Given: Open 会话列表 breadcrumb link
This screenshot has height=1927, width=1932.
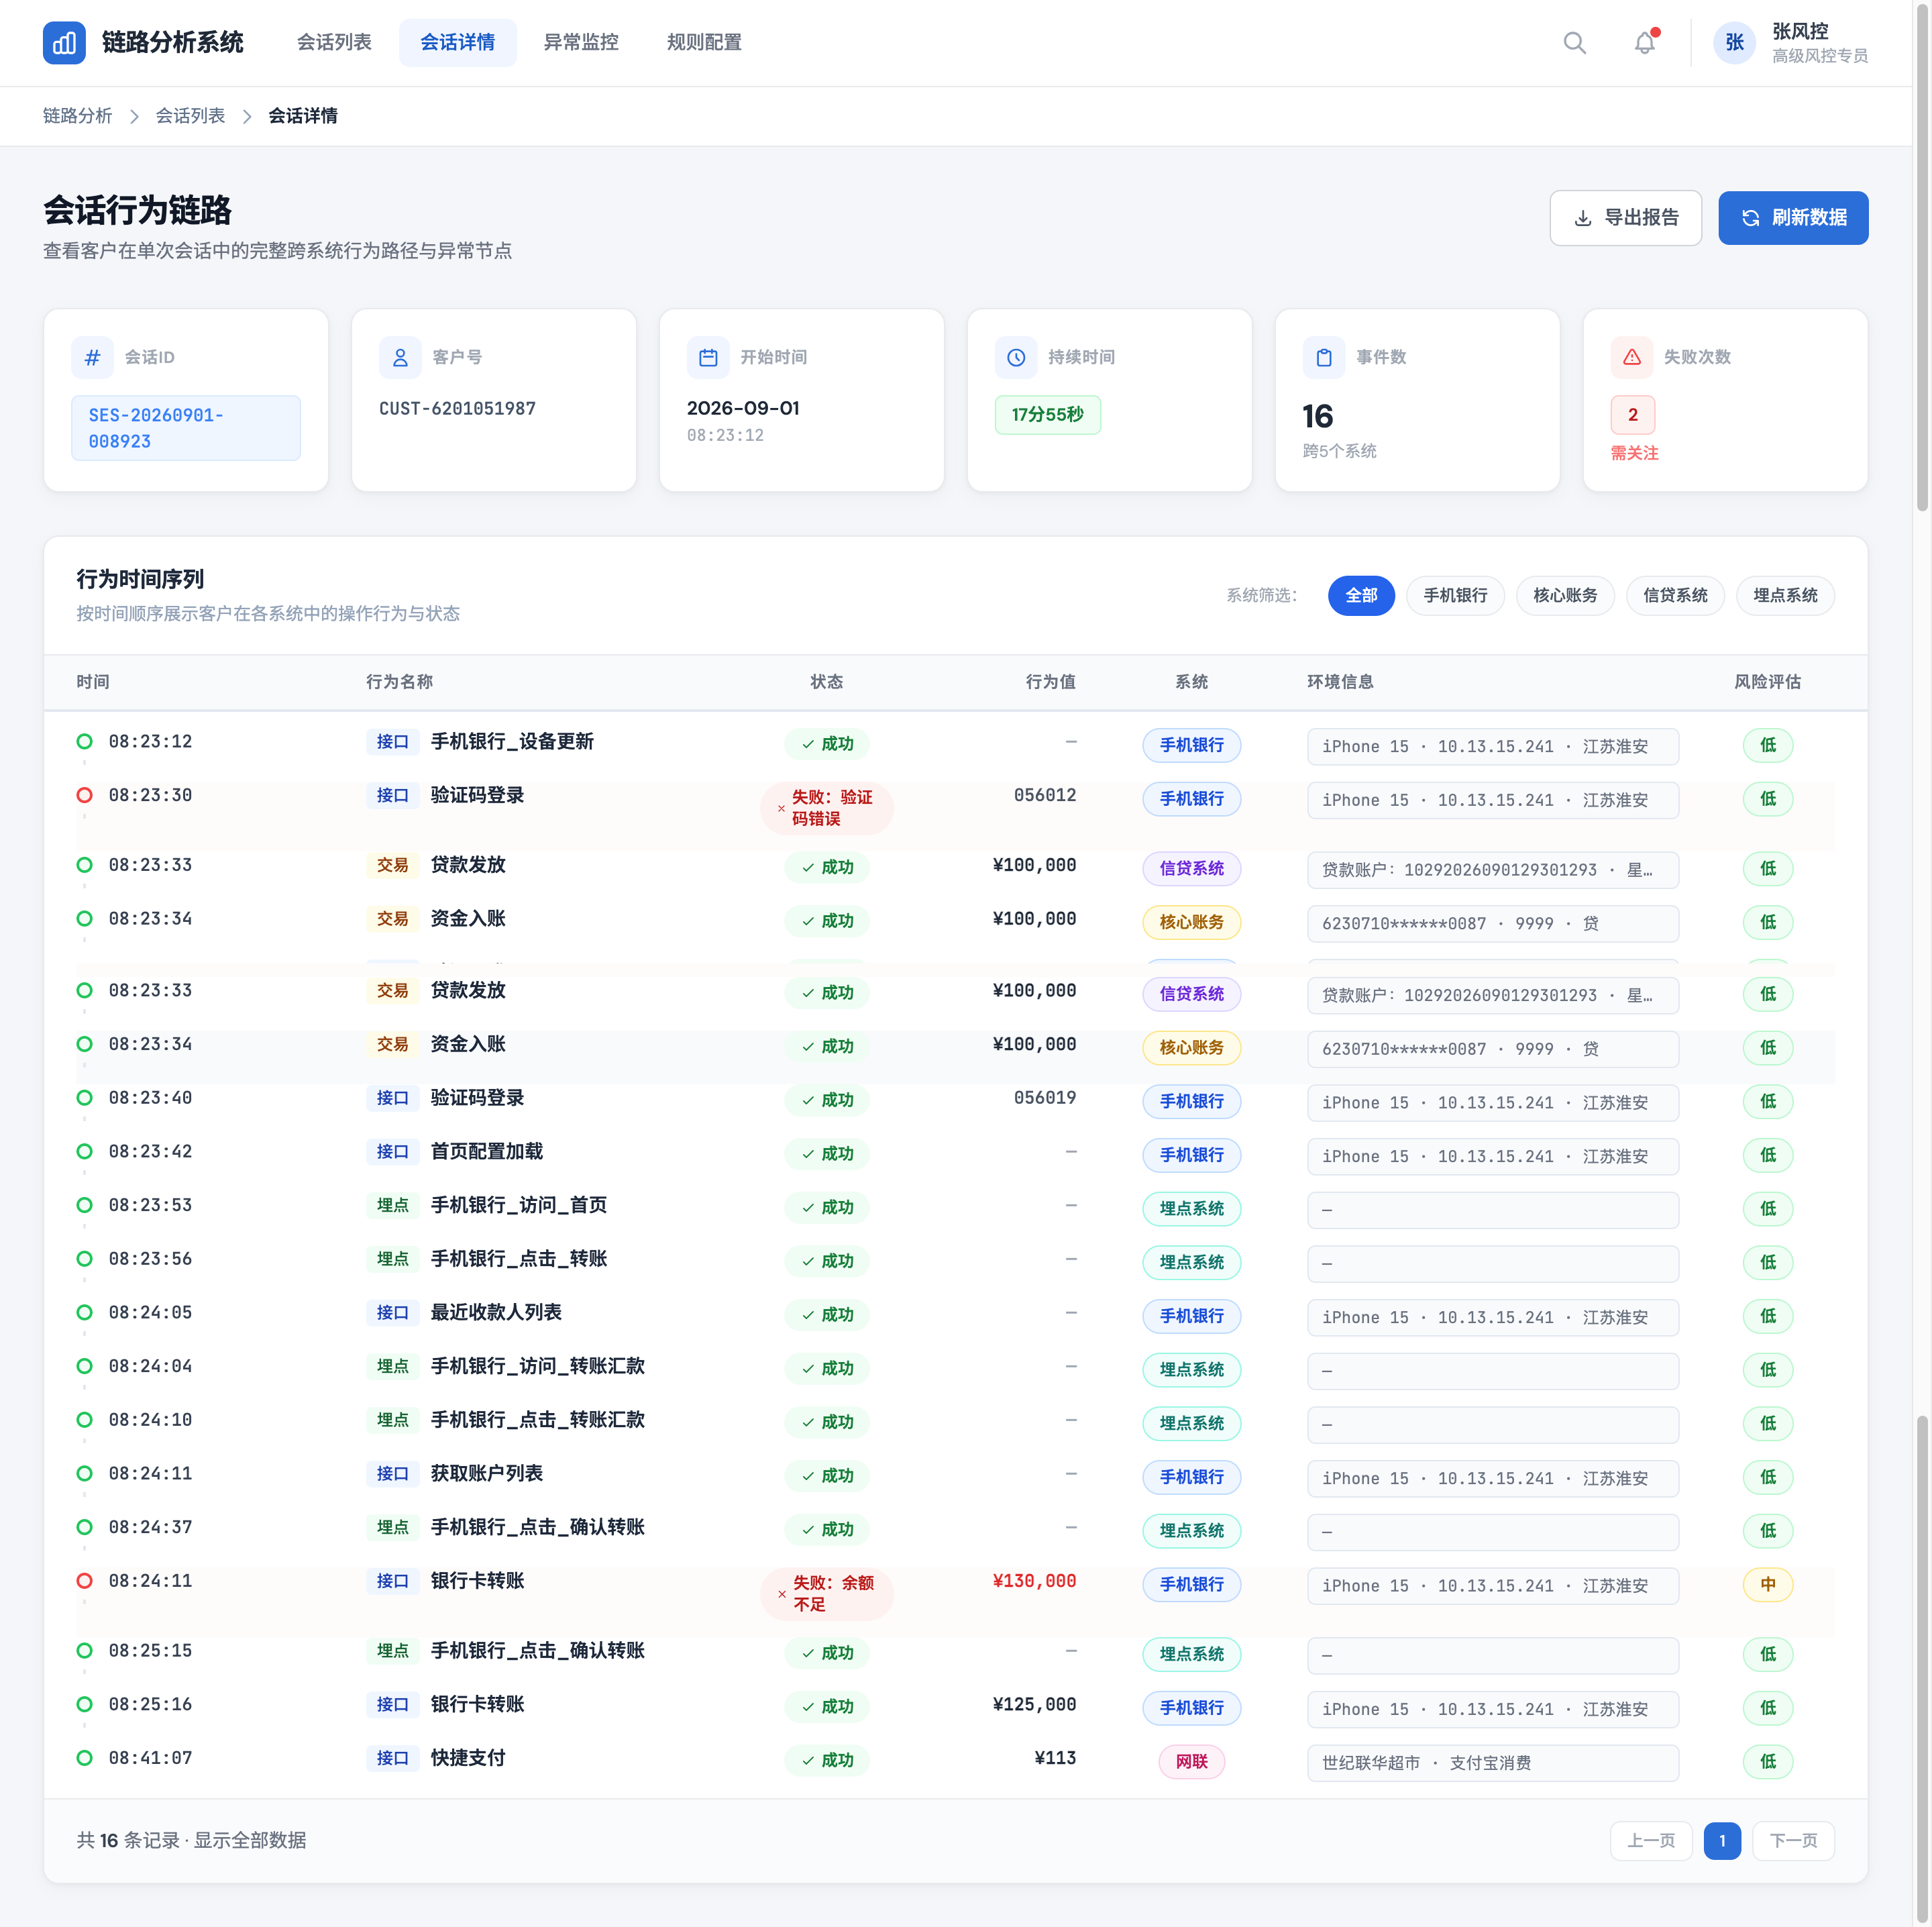Looking at the screenshot, I should tap(191, 116).
